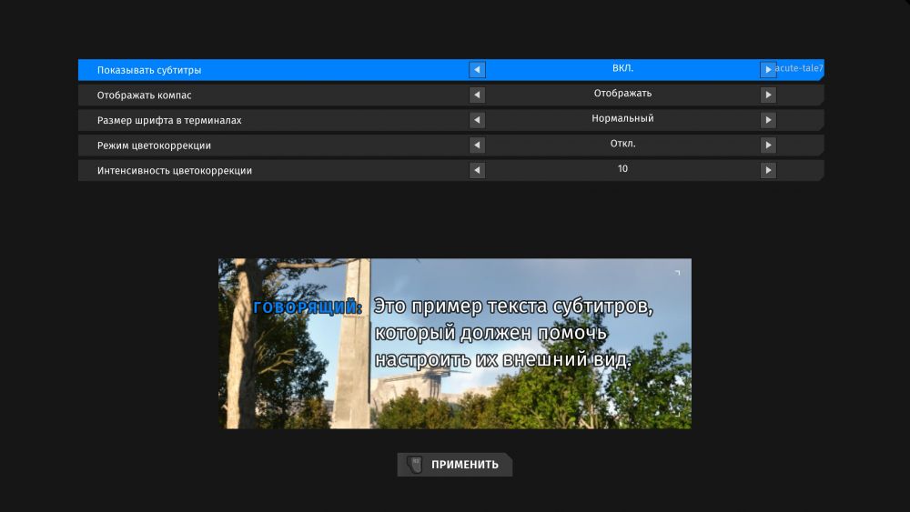
Task: Click left arrow for Показывать субтитры
Action: pyautogui.click(x=477, y=70)
